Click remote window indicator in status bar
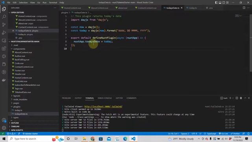252x142 pixels. (3, 134)
